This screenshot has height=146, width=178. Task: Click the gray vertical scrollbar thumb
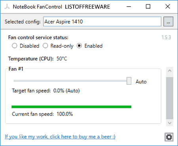(170, 98)
